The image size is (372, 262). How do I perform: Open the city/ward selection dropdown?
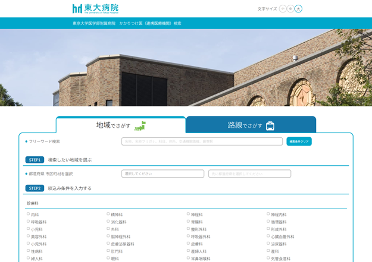pyautogui.click(x=249, y=173)
